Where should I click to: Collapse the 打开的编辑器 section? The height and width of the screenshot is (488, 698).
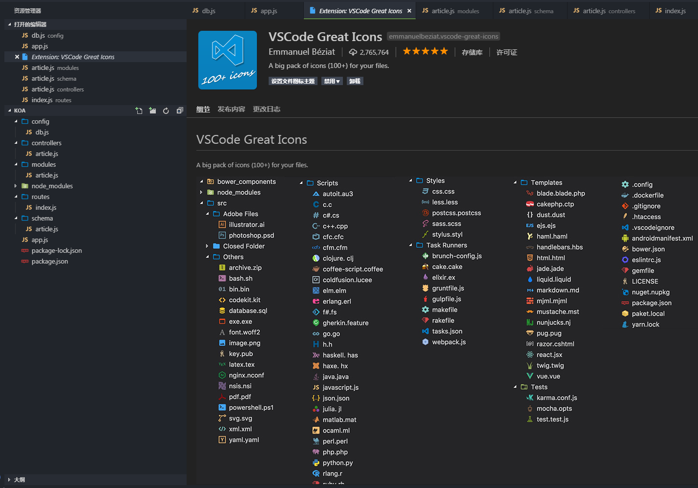[x=10, y=24]
